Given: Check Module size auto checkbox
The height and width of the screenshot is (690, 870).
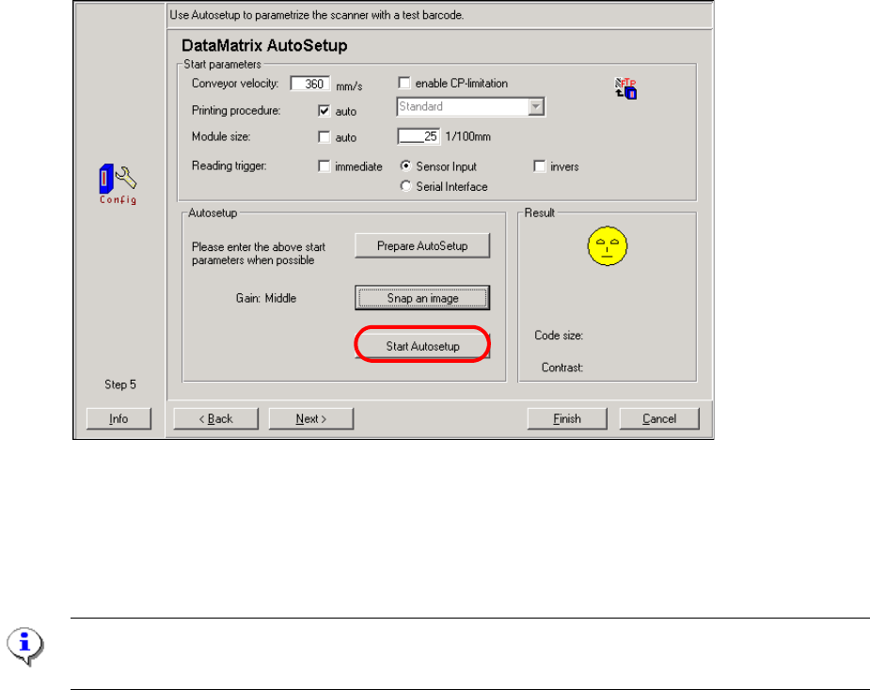Looking at the screenshot, I should tap(324, 137).
